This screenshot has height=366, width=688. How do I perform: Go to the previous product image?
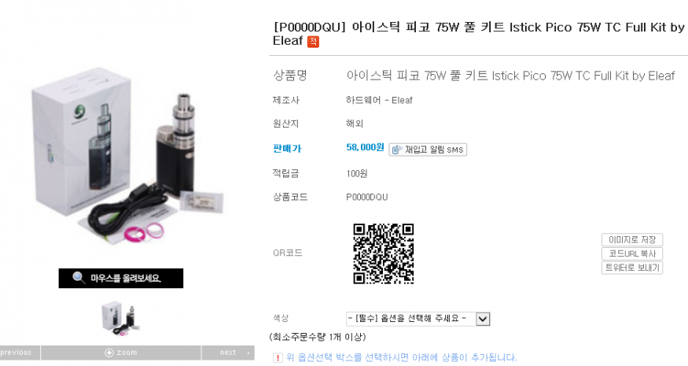pyautogui.click(x=20, y=353)
